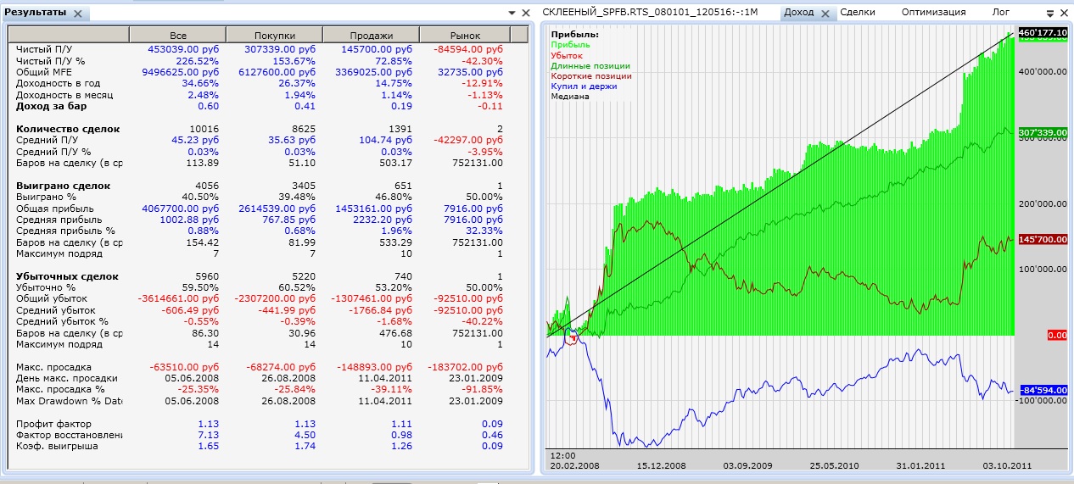1074x484 pixels.
Task: Click the Покупки column header
Action: coord(274,35)
